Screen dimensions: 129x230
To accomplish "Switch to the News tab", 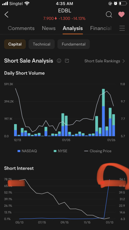I will pyautogui.click(x=49, y=28).
